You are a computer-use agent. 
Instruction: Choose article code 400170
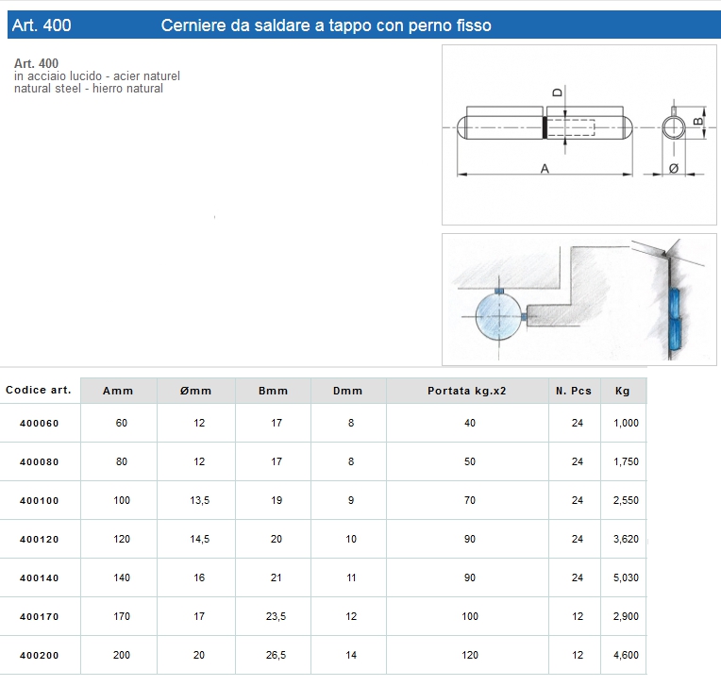[40, 617]
